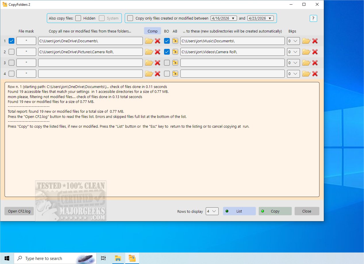Clear destination path in row 3
Screen dimensions: 364x264
(x=315, y=63)
